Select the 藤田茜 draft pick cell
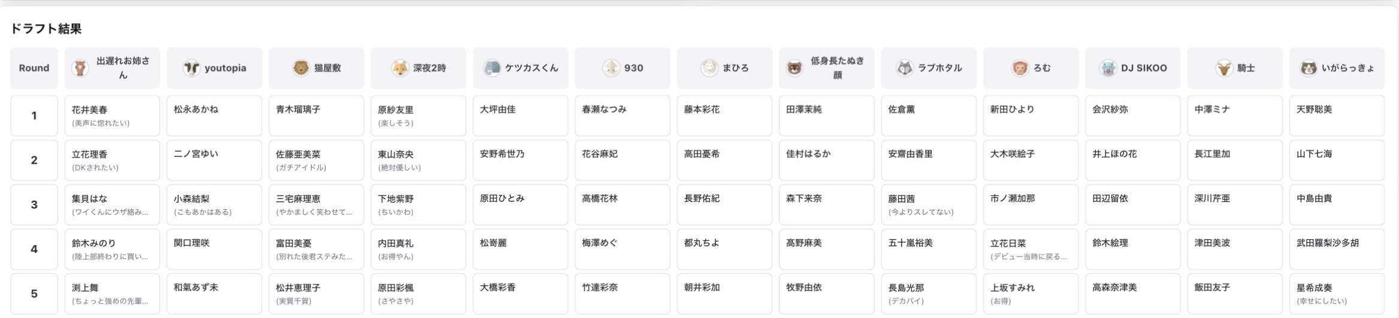1399x318 pixels. coord(929,204)
